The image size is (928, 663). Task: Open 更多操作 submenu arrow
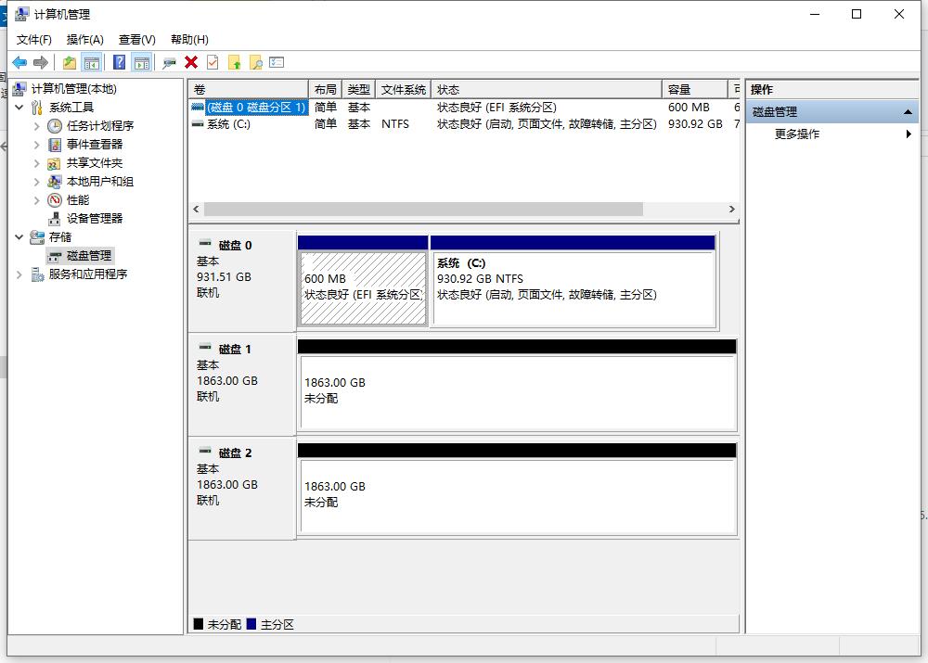point(909,134)
